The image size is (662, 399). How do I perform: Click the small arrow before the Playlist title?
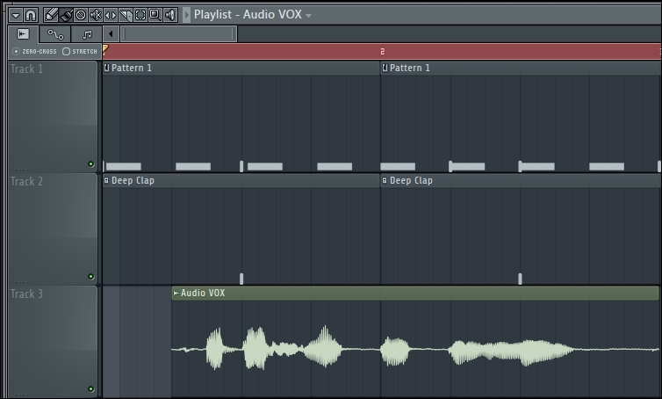187,15
